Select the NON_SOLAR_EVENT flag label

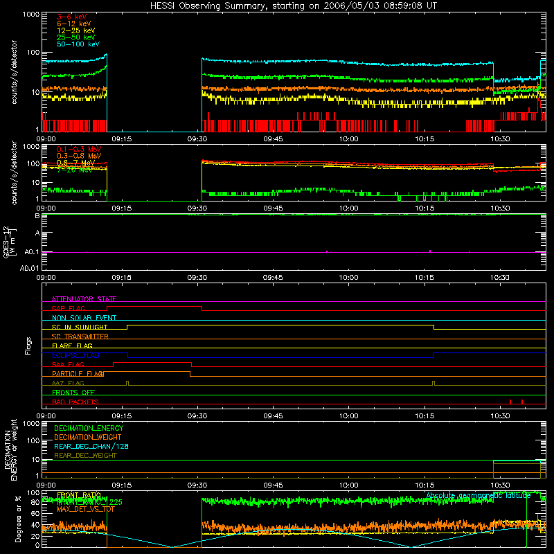coord(84,318)
